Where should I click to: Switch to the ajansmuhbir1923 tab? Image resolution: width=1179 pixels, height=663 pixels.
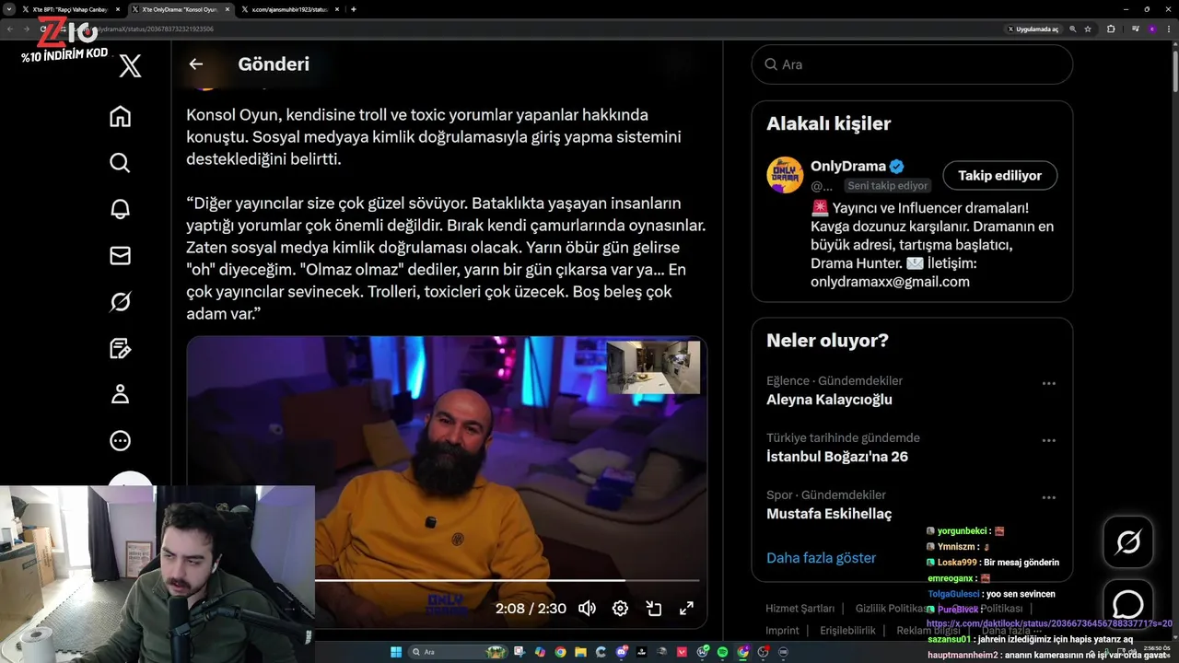tap(290, 9)
